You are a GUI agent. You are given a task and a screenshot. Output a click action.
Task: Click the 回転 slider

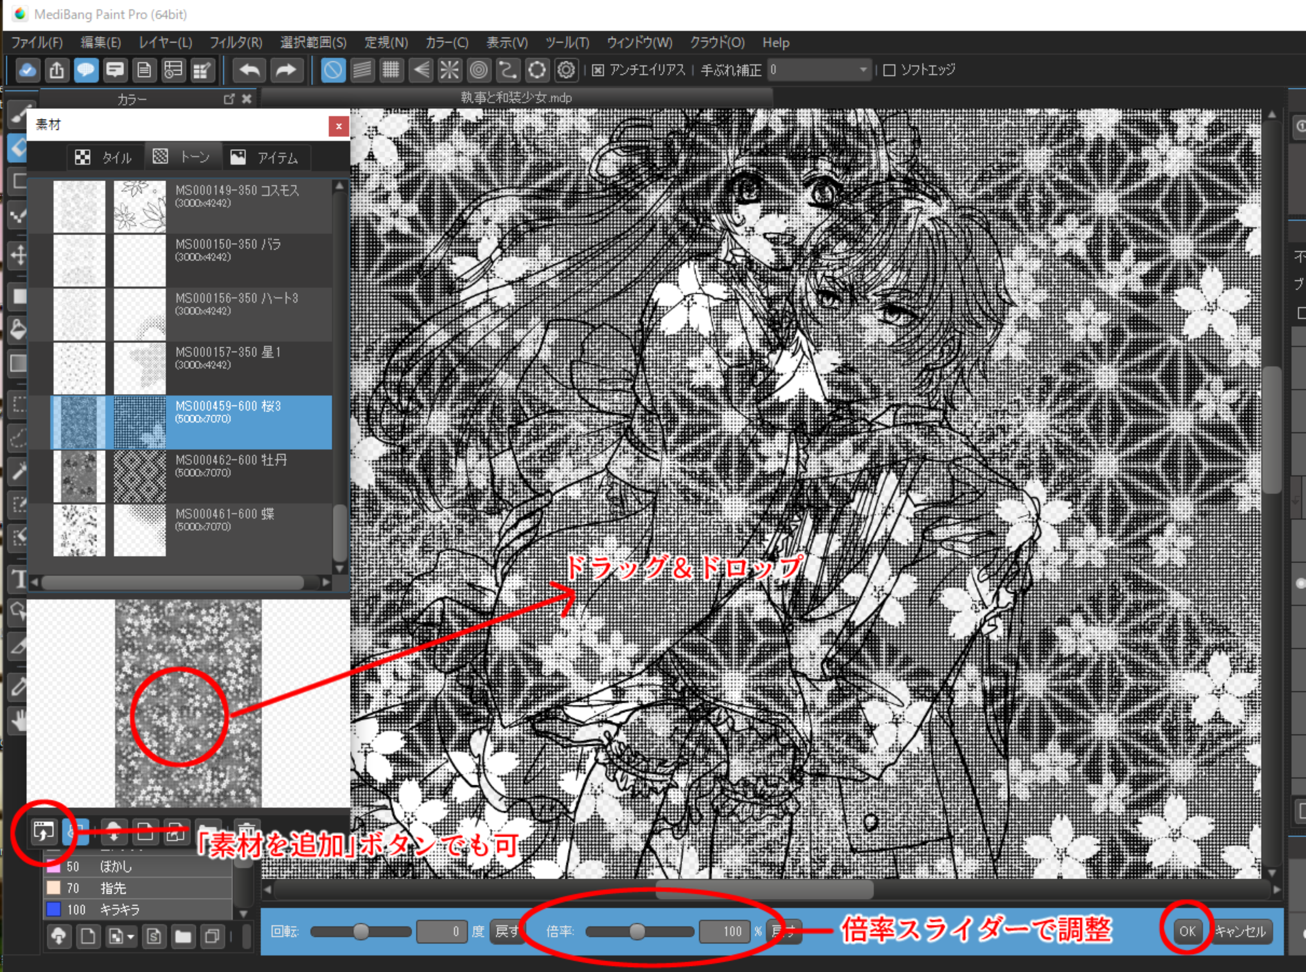(x=361, y=931)
